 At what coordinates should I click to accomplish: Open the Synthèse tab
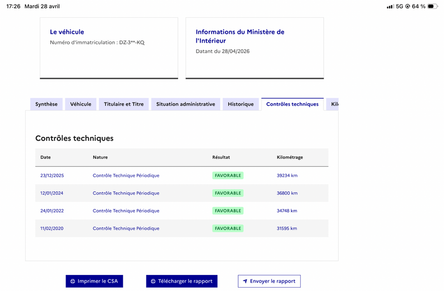(46, 104)
